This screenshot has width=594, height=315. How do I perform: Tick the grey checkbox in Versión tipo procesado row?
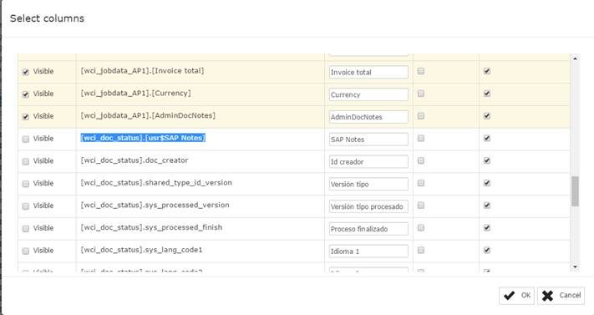421,205
